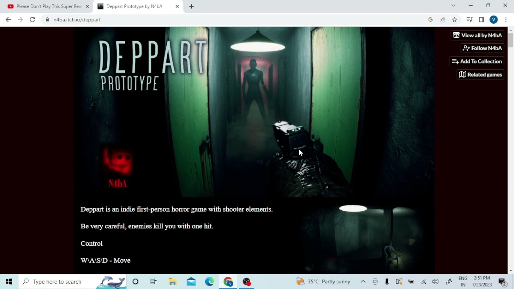Viewport: 514px width, 289px height.
Task: Open the media control icon in toolbar
Action: point(469,20)
